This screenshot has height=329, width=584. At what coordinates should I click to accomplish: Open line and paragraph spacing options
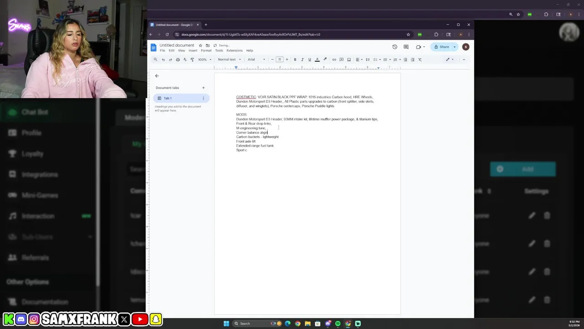tap(368, 59)
